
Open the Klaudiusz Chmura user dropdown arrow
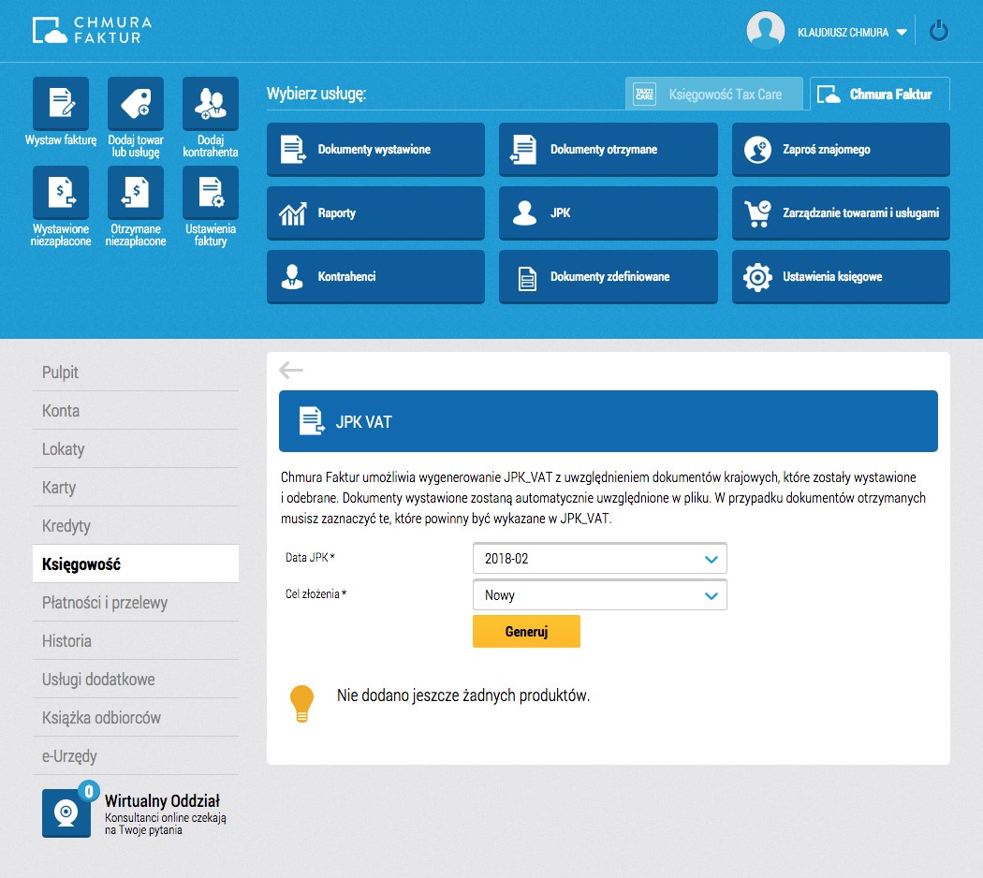[x=902, y=33]
